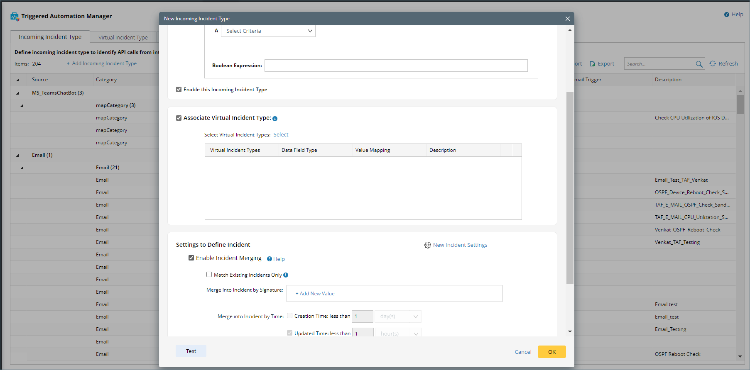Click the Export icon
The width and height of the screenshot is (750, 370).
click(x=593, y=64)
